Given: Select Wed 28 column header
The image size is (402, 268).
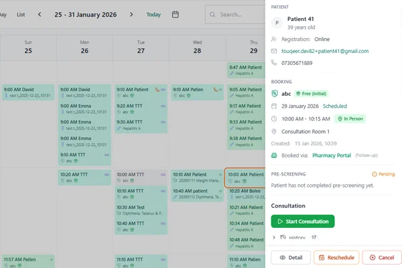Looking at the screenshot, I should tap(197, 48).
